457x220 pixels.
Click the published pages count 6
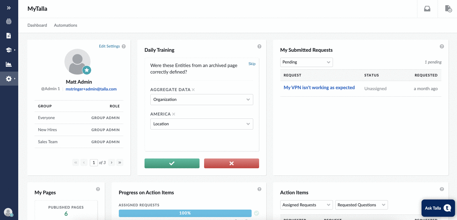coord(66,214)
